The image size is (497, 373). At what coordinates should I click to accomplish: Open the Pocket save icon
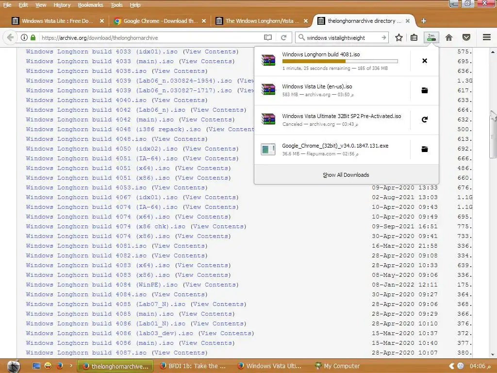click(466, 37)
